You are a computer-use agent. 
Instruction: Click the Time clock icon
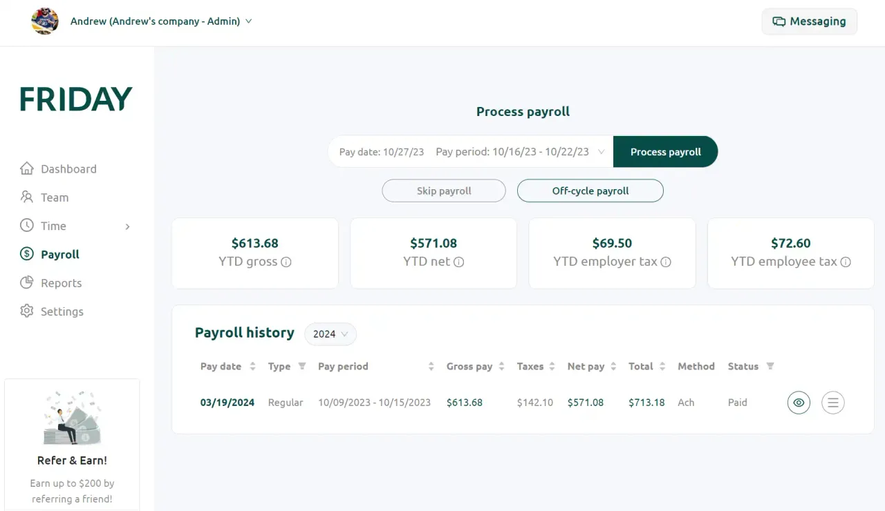(27, 225)
